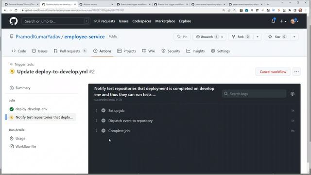This screenshot has height=175, width=311.
Task: Switch to Personal Access Tokens browser tab
Action: (x=21, y=4)
